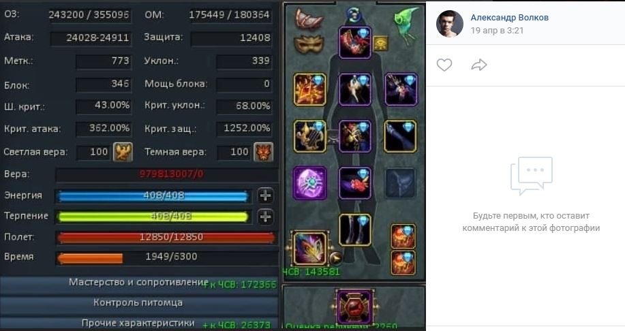
Task: Click the post date 19 апр в 3:21
Action: [497, 30]
